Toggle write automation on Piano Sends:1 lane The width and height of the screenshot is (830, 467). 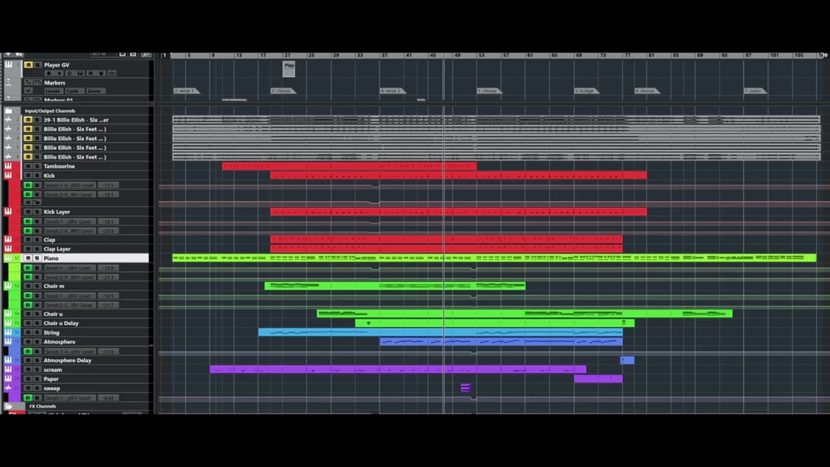click(x=37, y=268)
